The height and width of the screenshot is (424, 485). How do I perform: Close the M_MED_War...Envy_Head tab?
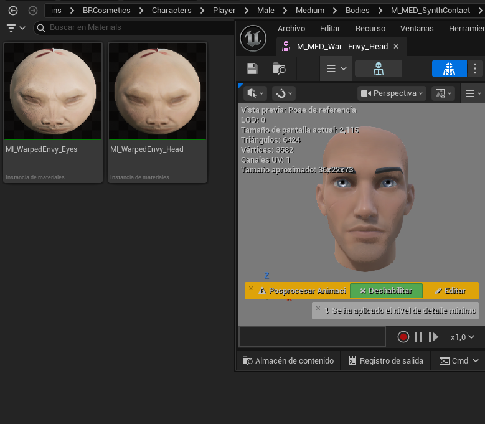[396, 47]
